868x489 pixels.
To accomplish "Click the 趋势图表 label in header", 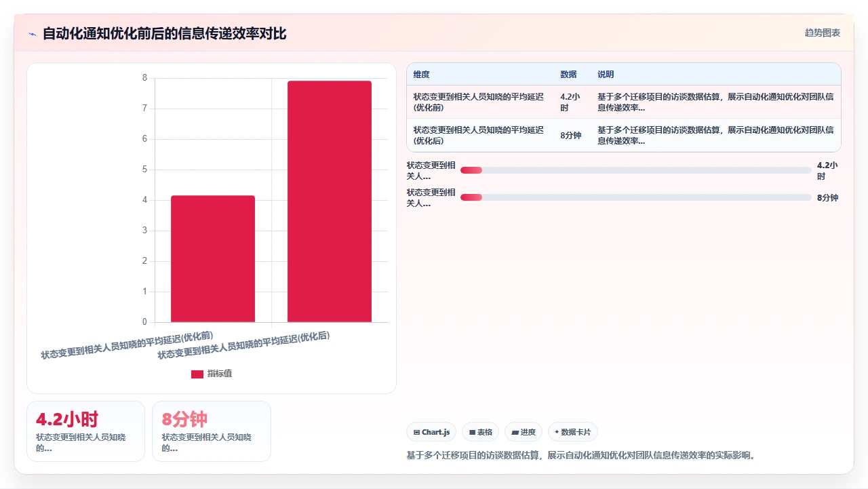I will click(x=823, y=33).
